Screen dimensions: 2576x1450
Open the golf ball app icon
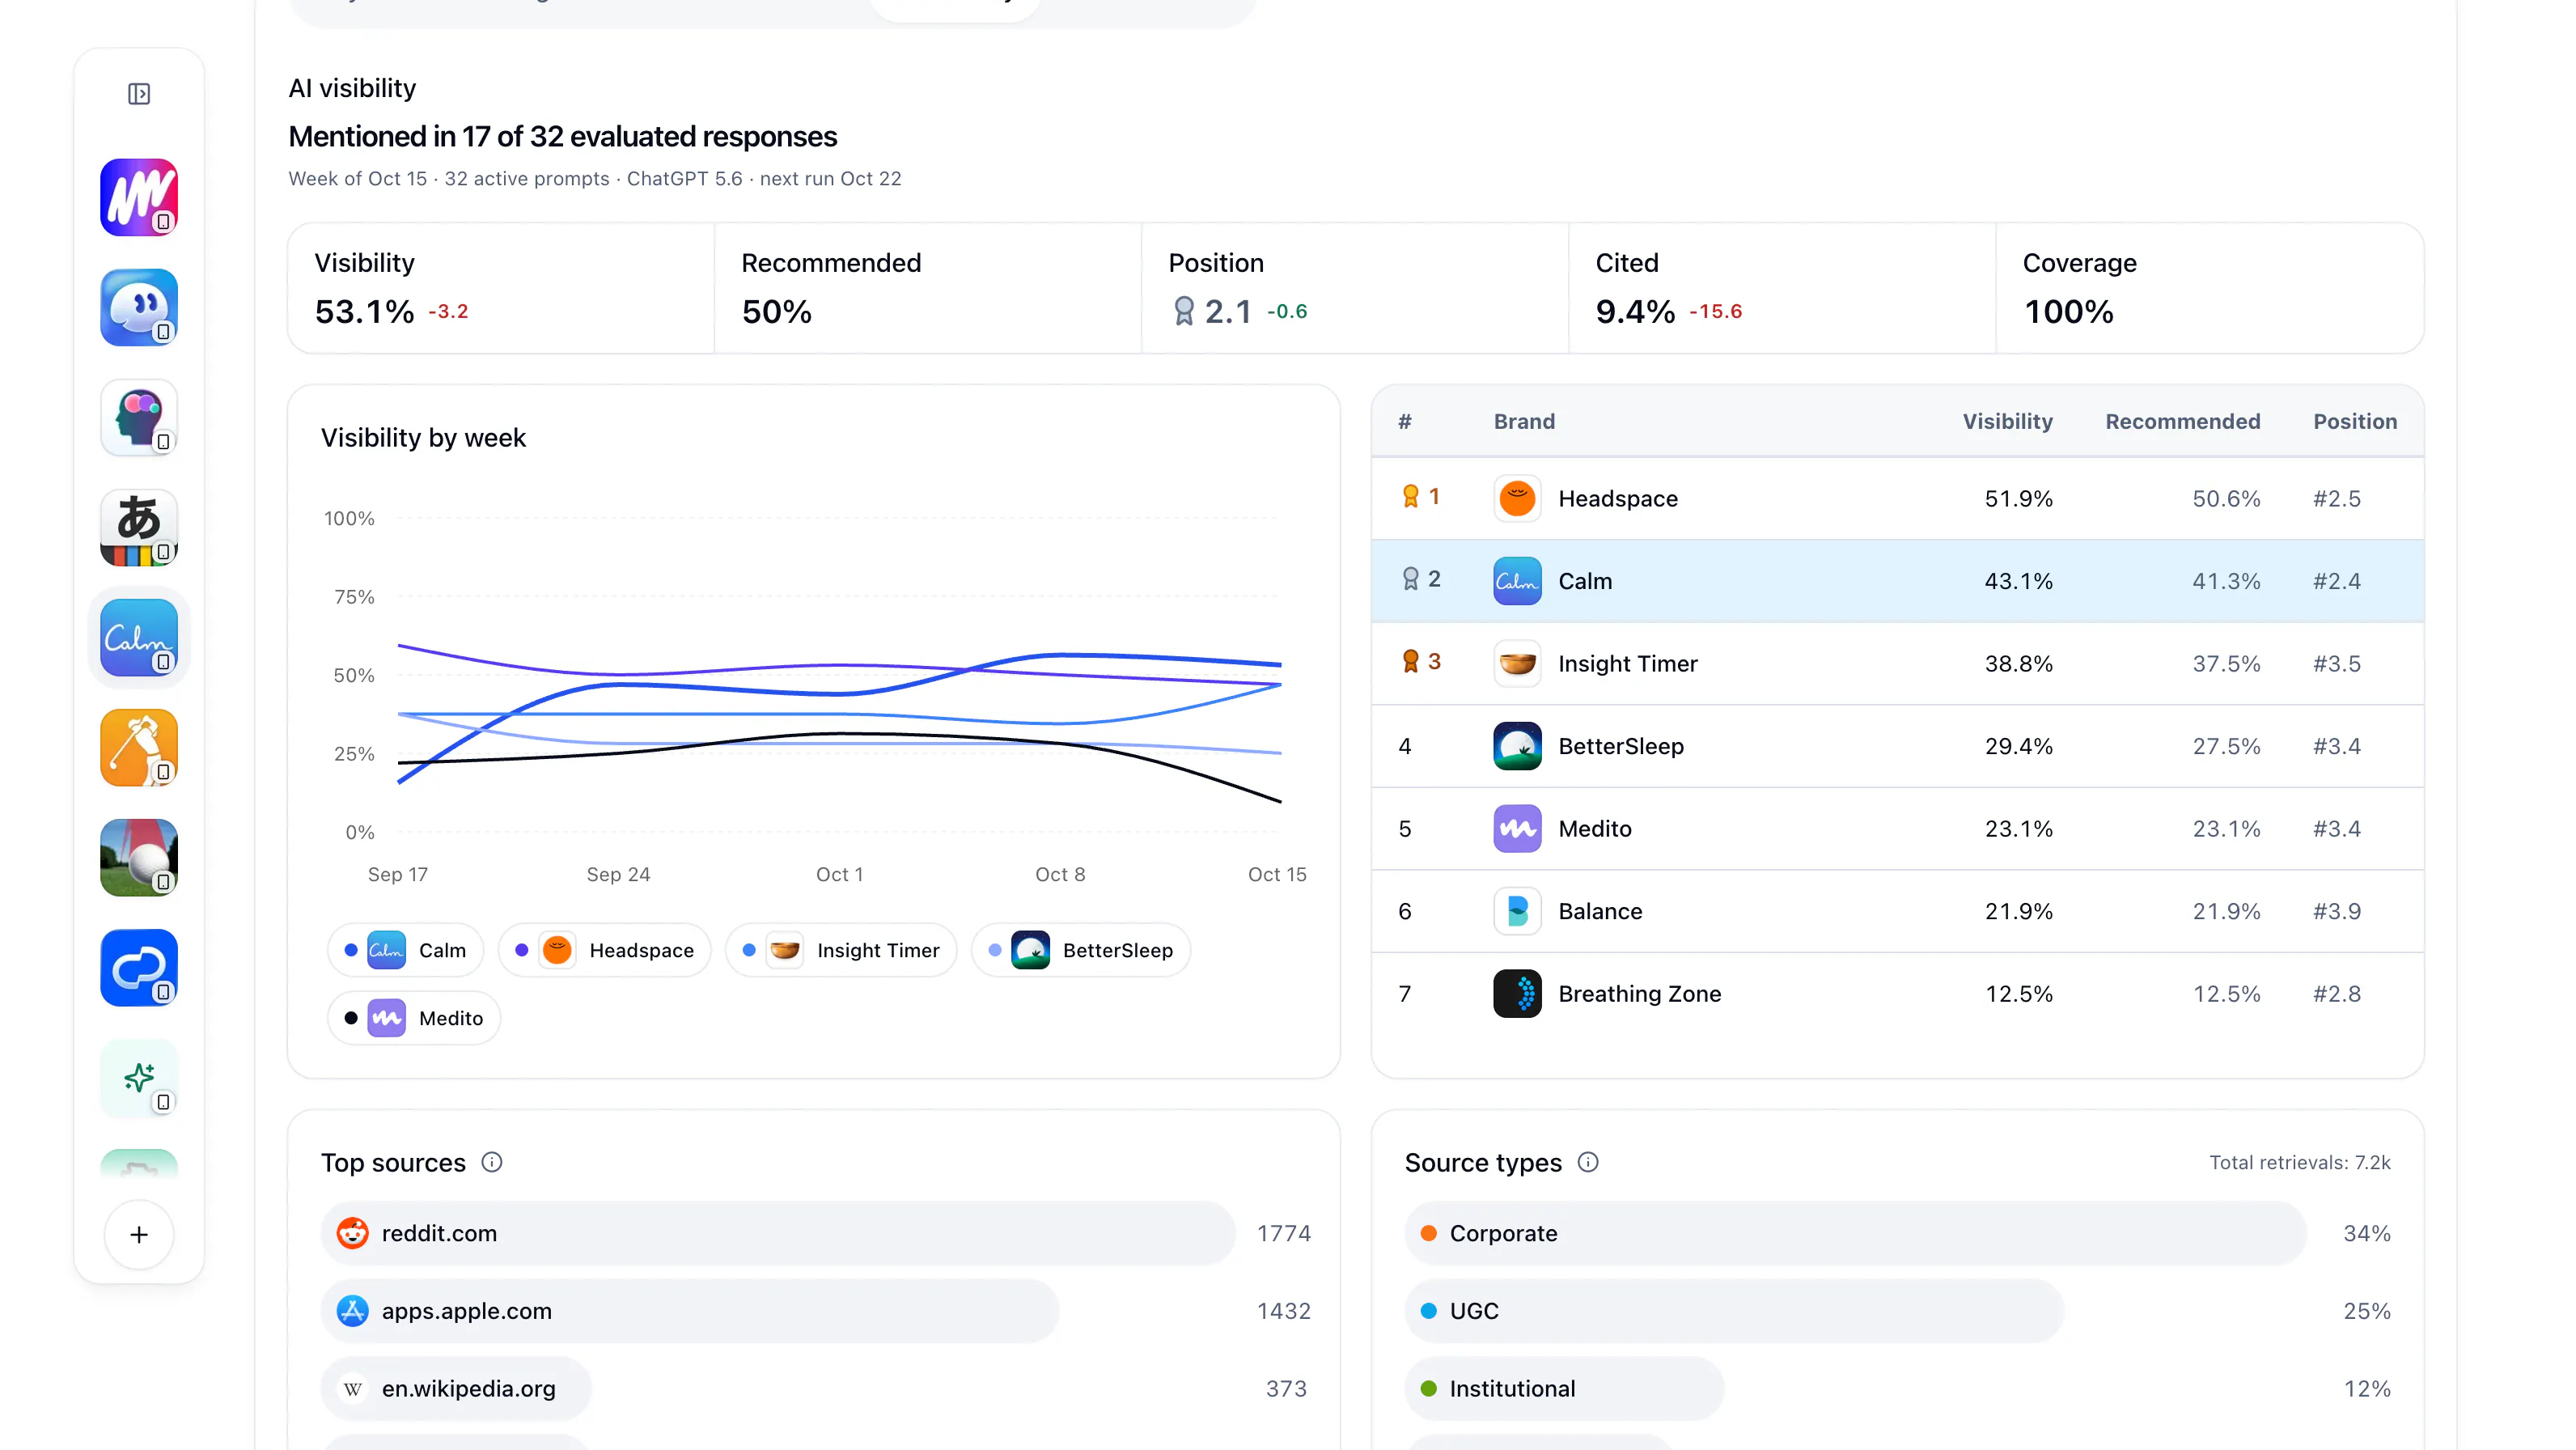(139, 857)
